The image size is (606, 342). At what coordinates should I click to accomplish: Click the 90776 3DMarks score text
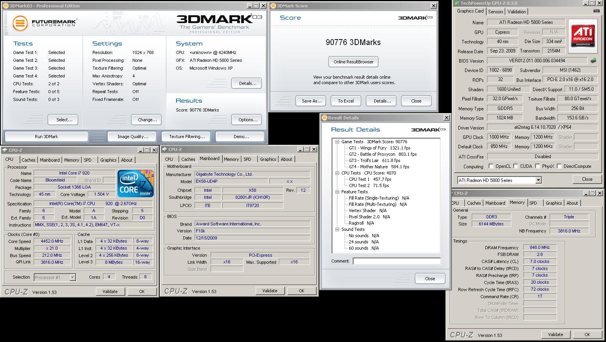click(x=353, y=42)
